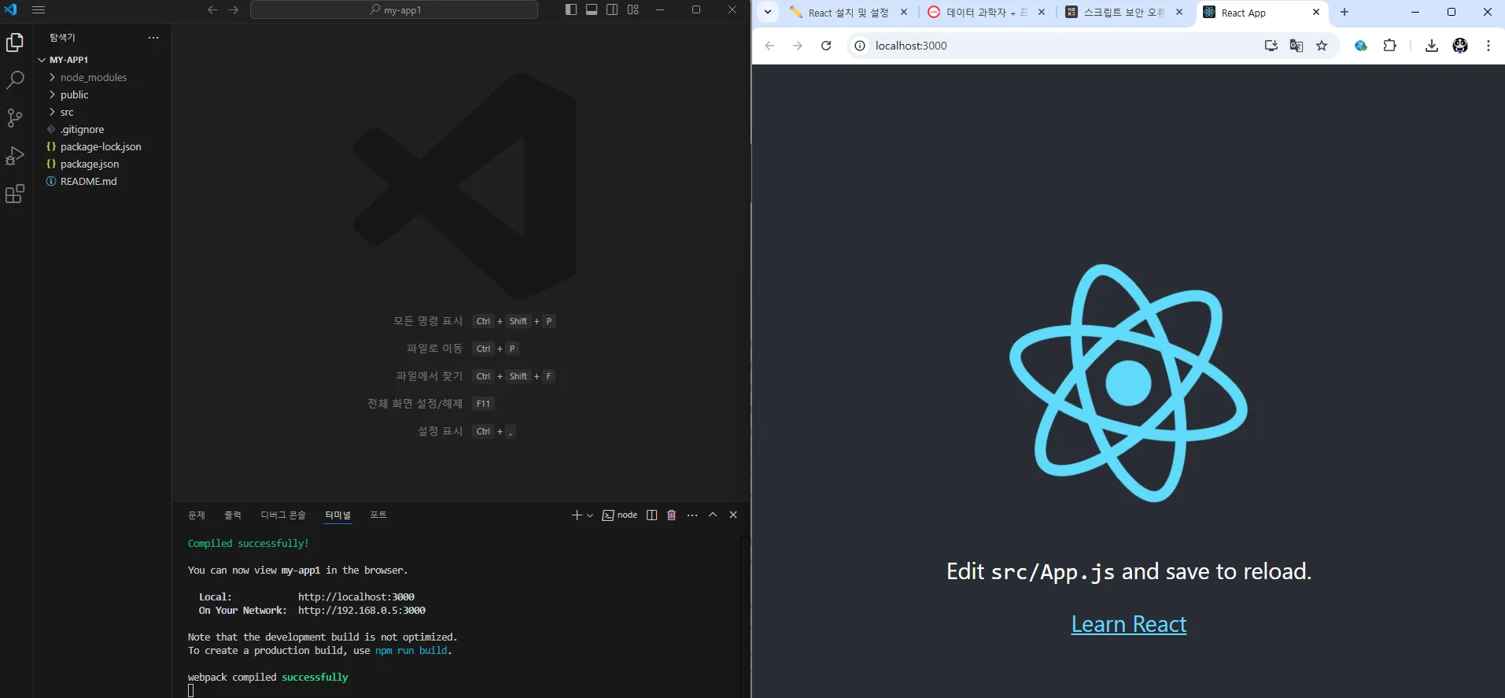The height and width of the screenshot is (698, 1505).
Task: Expand the node_modules folder
Action: coord(102,77)
